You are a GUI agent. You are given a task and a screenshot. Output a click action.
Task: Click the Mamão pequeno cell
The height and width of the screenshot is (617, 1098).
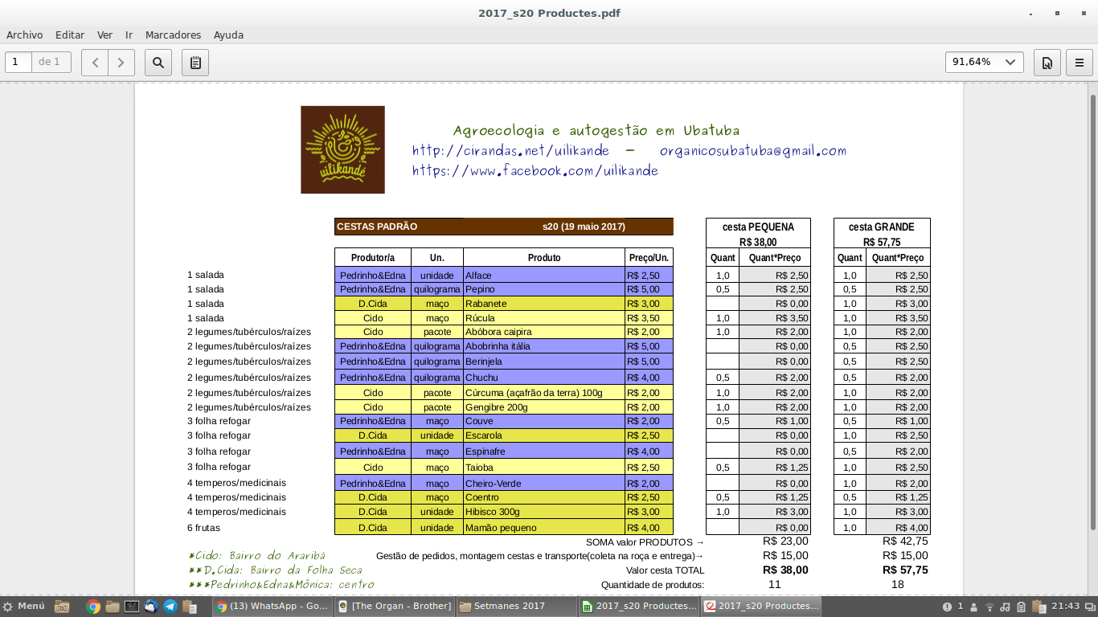click(x=544, y=528)
